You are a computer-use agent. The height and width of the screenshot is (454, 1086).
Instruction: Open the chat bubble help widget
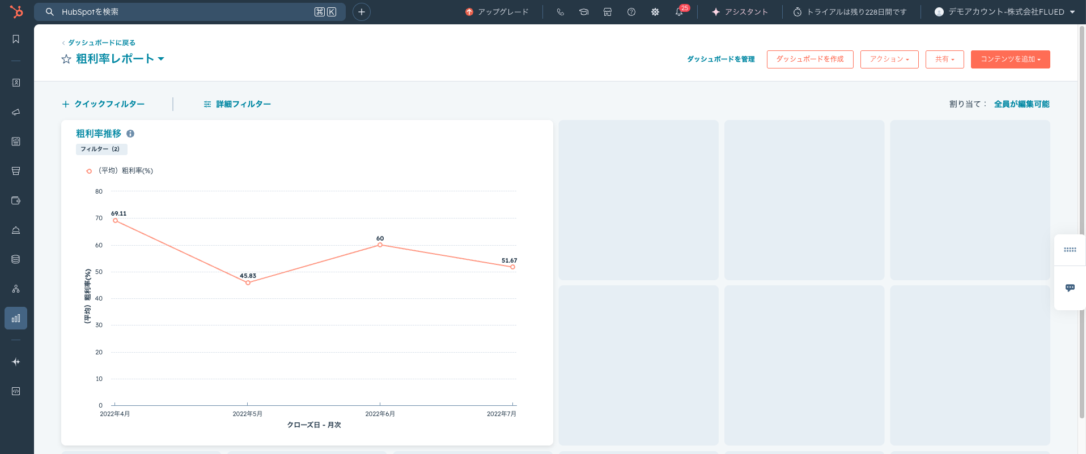1070,288
